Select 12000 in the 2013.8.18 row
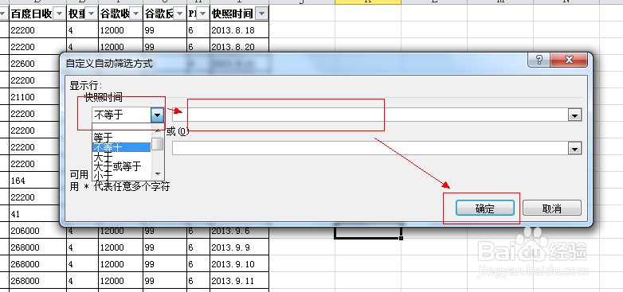 click(x=121, y=30)
